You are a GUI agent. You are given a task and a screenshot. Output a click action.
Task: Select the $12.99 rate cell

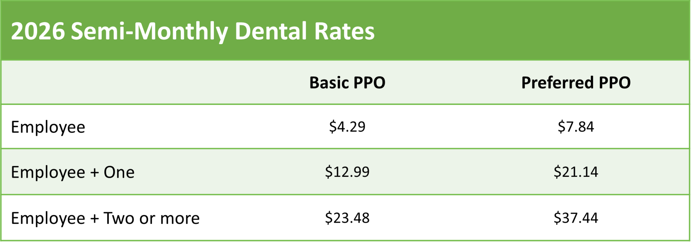347,172
